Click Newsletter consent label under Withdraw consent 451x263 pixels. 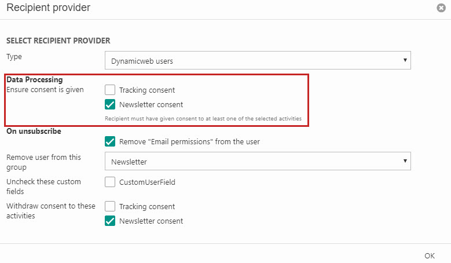[151, 221]
